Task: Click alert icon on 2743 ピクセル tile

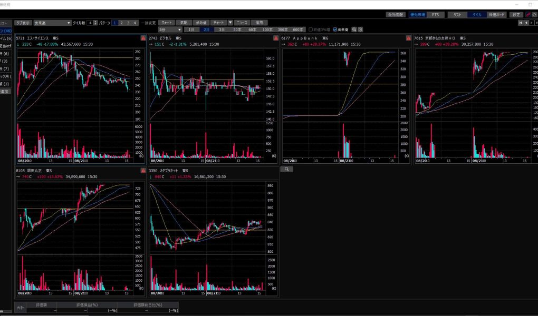Action: coord(275,38)
